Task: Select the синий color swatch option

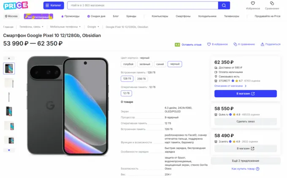Action: coord(160,64)
